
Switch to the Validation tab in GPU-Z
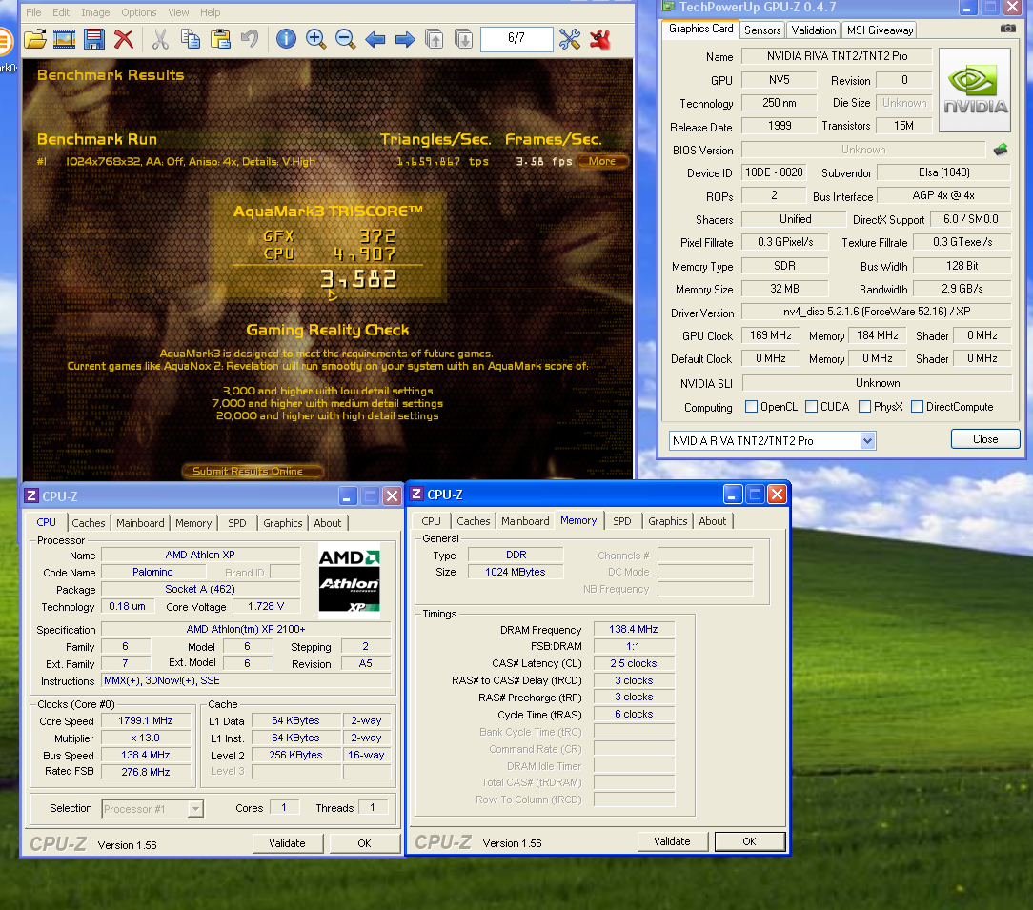814,30
